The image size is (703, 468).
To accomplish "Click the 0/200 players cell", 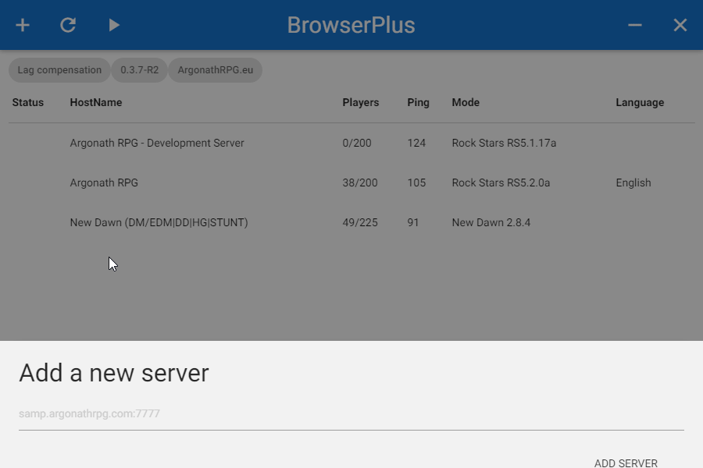I will pyautogui.click(x=357, y=143).
